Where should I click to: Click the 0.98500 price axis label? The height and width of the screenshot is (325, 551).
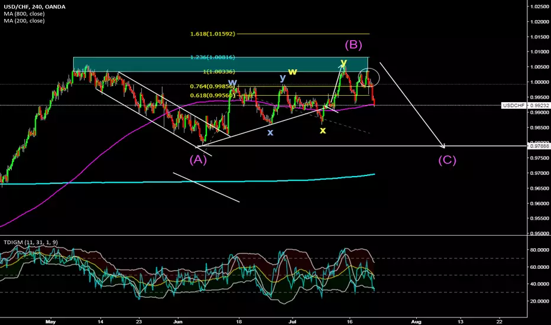[539, 128]
